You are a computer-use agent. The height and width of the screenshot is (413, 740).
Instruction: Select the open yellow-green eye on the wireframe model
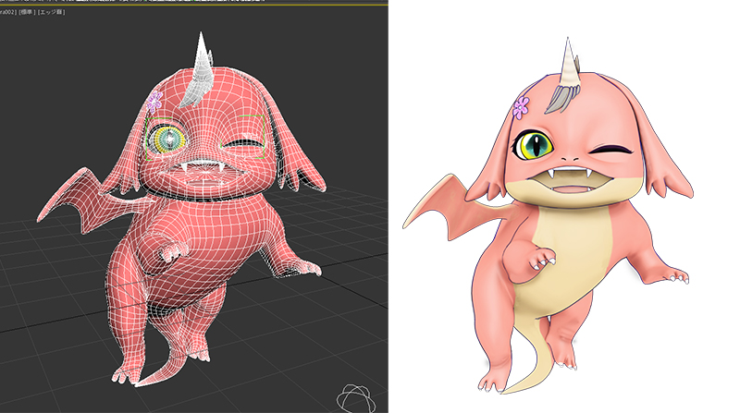166,139
